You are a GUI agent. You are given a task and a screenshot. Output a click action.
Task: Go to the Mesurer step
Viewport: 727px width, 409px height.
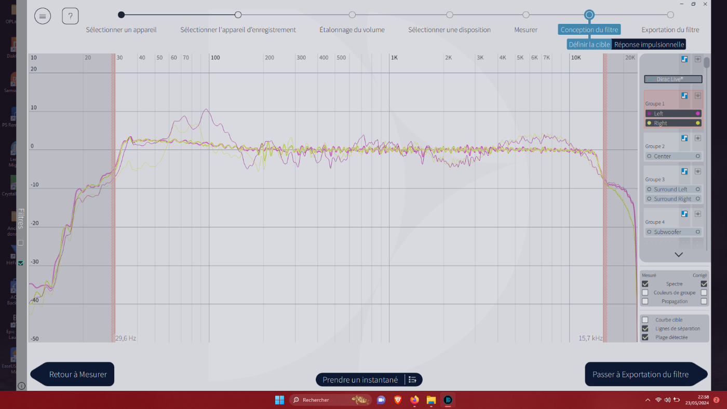[x=526, y=15]
